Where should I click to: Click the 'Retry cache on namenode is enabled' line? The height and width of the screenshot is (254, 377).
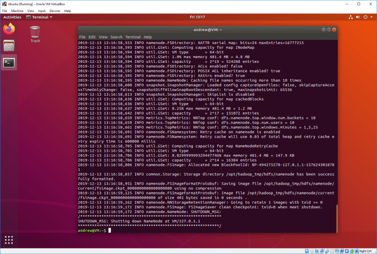pyautogui.click(x=179, y=132)
